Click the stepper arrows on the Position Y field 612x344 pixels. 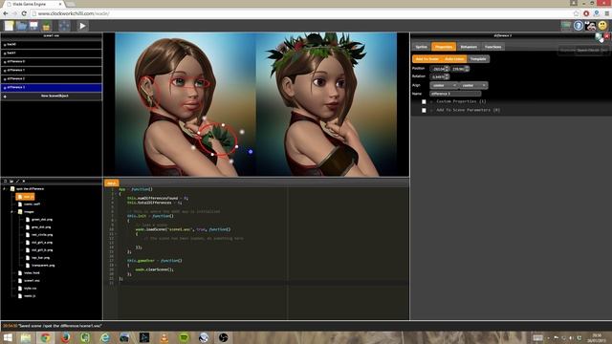tap(467, 69)
